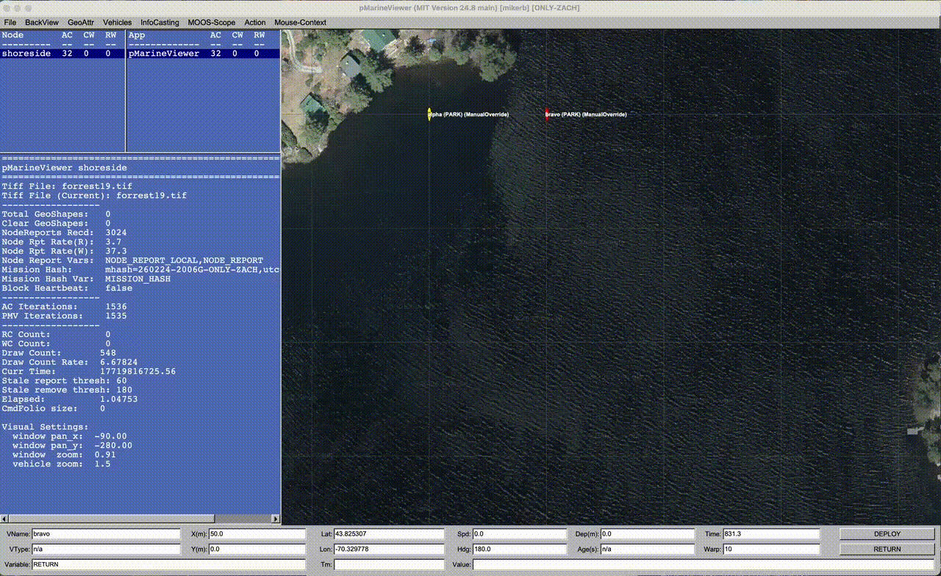Click the left scroll arrow of infocast panel
Image resolution: width=941 pixels, height=576 pixels.
click(4, 519)
